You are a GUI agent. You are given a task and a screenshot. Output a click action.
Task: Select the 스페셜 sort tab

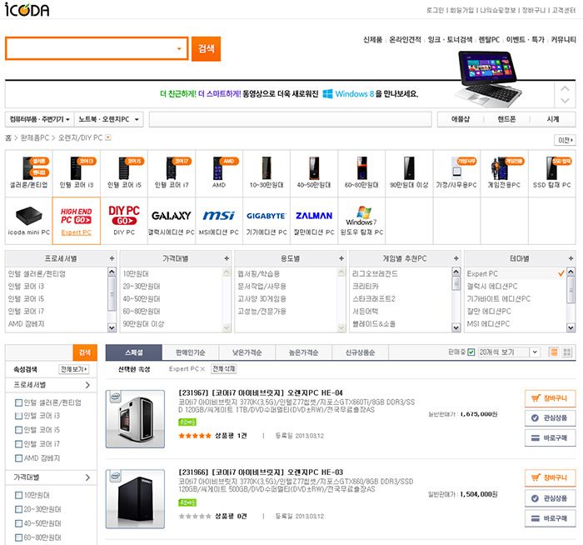(x=134, y=352)
